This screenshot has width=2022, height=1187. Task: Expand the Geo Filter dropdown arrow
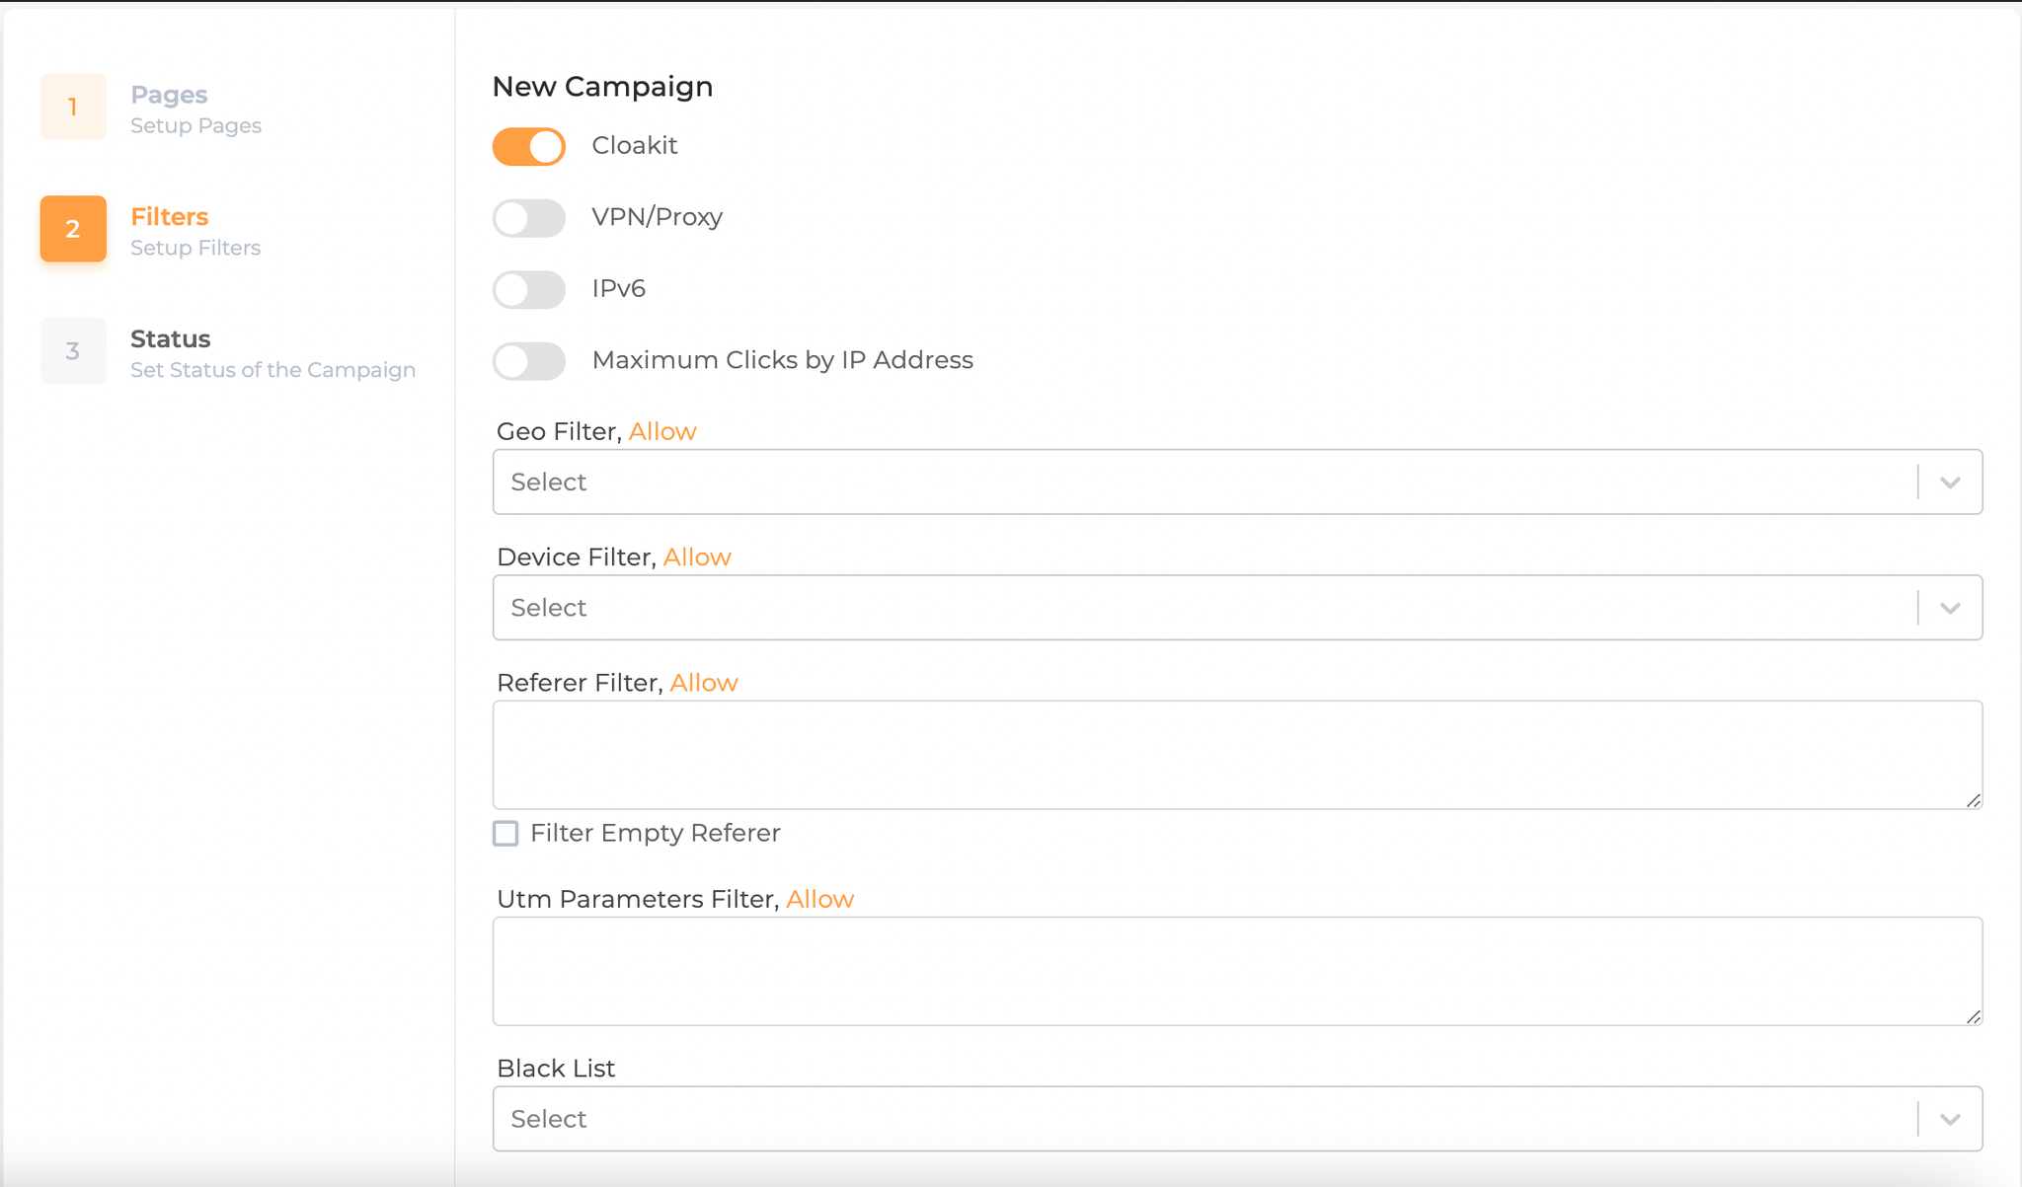point(1949,482)
